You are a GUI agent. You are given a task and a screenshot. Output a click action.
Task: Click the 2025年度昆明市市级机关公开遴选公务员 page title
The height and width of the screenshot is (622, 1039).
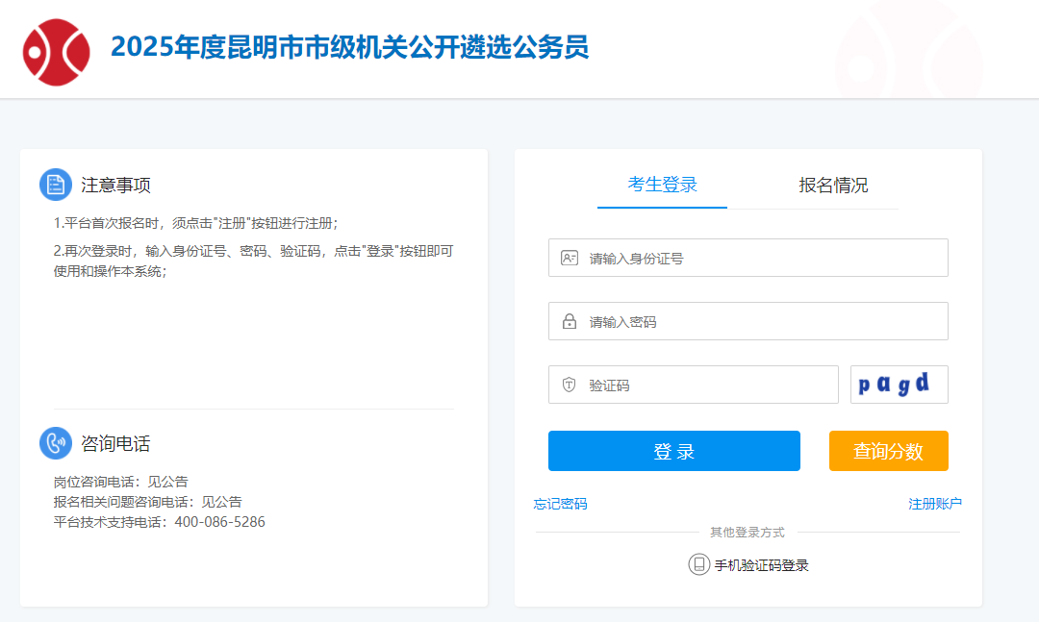[349, 47]
